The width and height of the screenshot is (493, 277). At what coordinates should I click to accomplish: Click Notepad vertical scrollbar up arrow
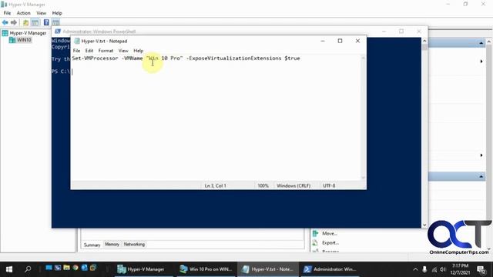coord(364,58)
